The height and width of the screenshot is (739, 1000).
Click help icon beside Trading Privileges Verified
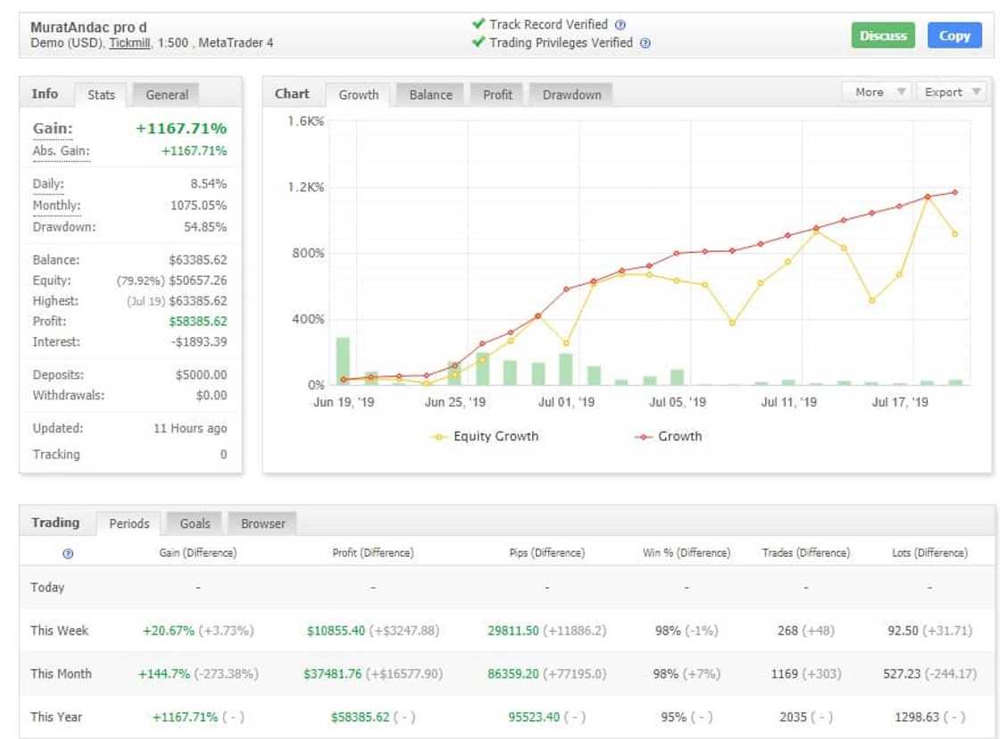[x=646, y=43]
